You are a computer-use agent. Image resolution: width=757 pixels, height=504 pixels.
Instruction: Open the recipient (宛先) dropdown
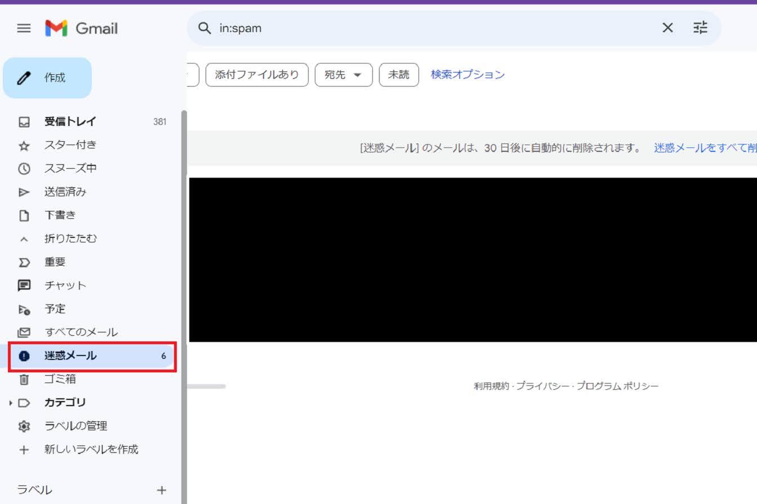click(x=343, y=75)
